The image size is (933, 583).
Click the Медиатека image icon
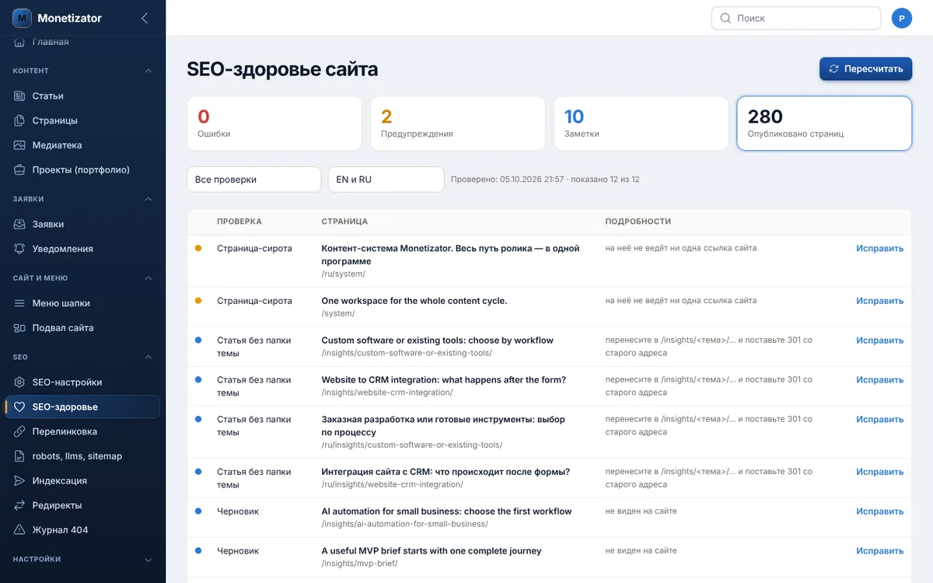[x=19, y=145]
